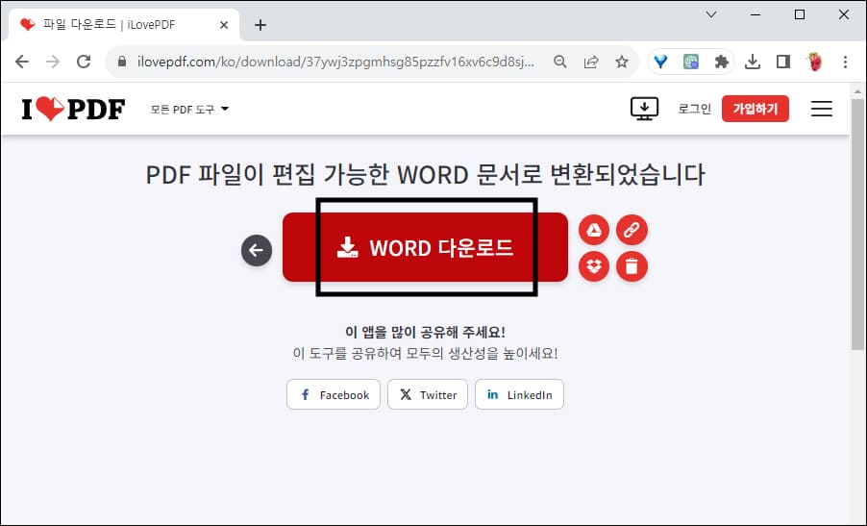This screenshot has width=867, height=526.
Task: Select the 파일 다운로드 | iLovePDF tab
Action: (x=124, y=25)
